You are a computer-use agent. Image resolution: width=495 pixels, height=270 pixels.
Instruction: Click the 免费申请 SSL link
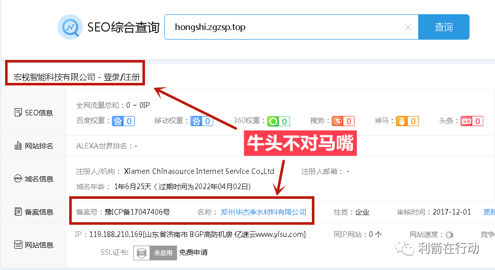193,252
